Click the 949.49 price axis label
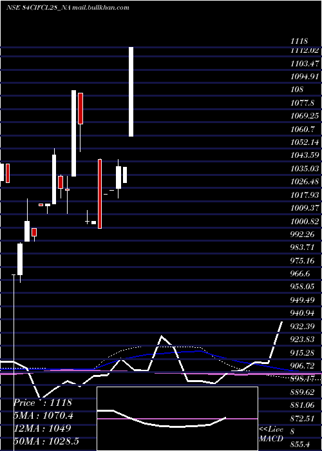Screen dimensions: 322x451 point(302,300)
